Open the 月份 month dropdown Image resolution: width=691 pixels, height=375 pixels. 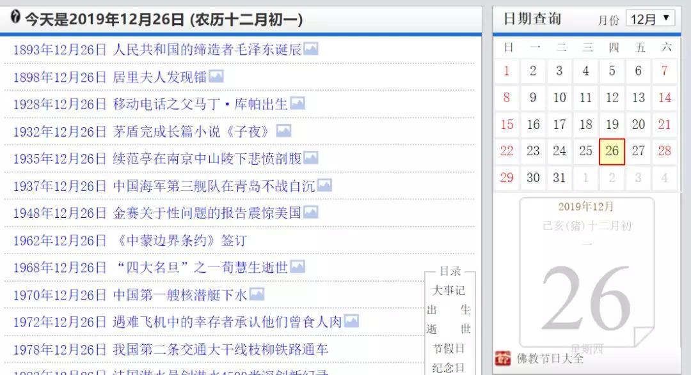tap(649, 19)
